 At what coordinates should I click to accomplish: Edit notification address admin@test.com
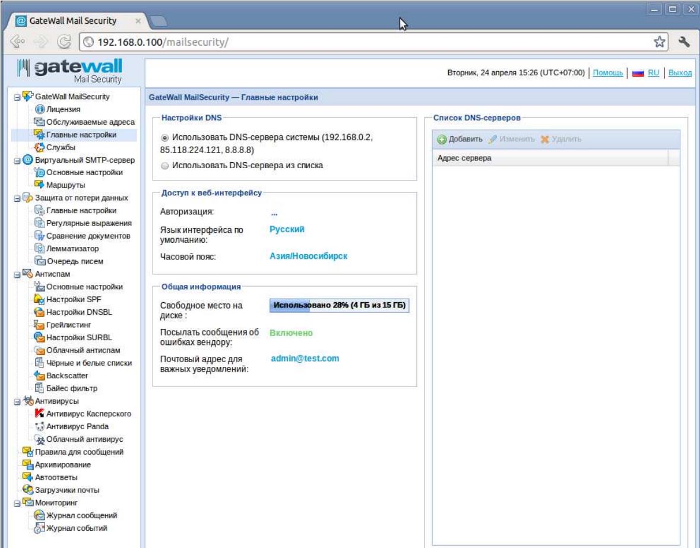305,359
